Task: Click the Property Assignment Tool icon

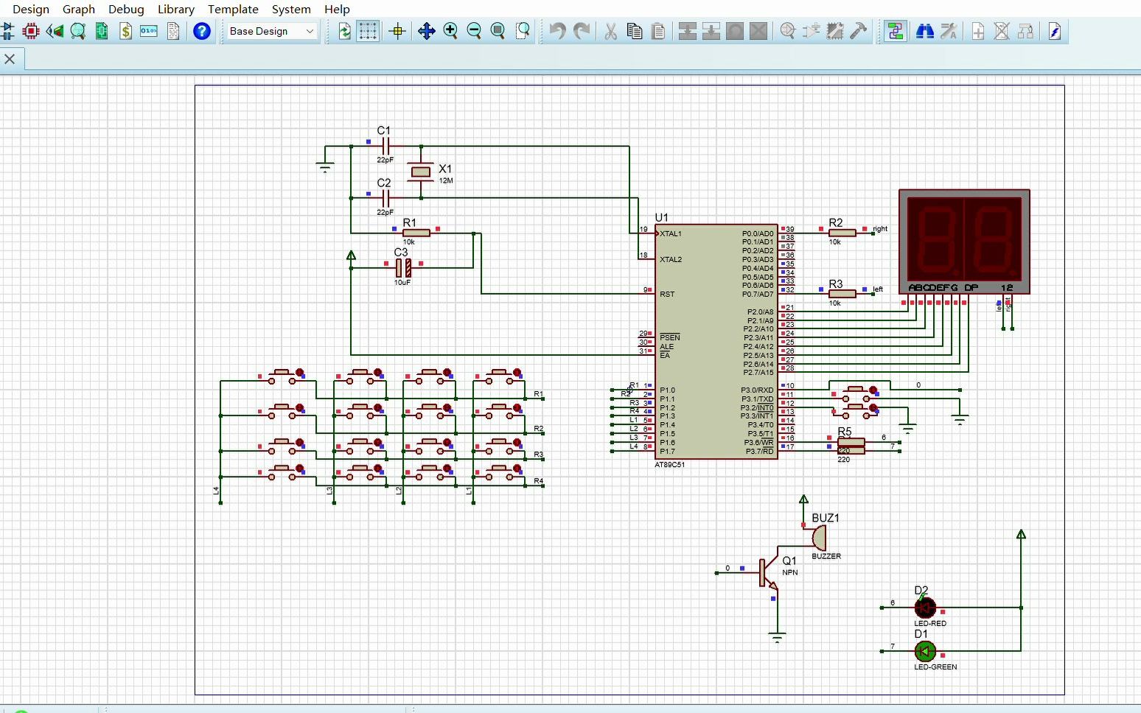Action: (949, 31)
